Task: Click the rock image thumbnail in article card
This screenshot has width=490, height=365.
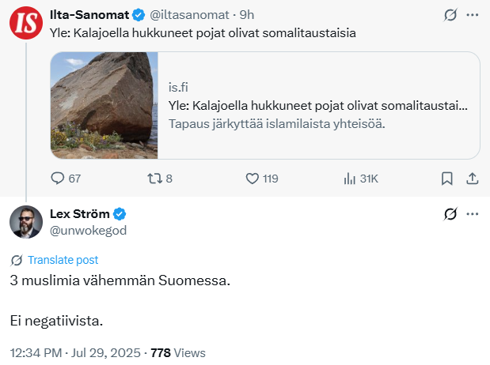Action: tap(104, 106)
